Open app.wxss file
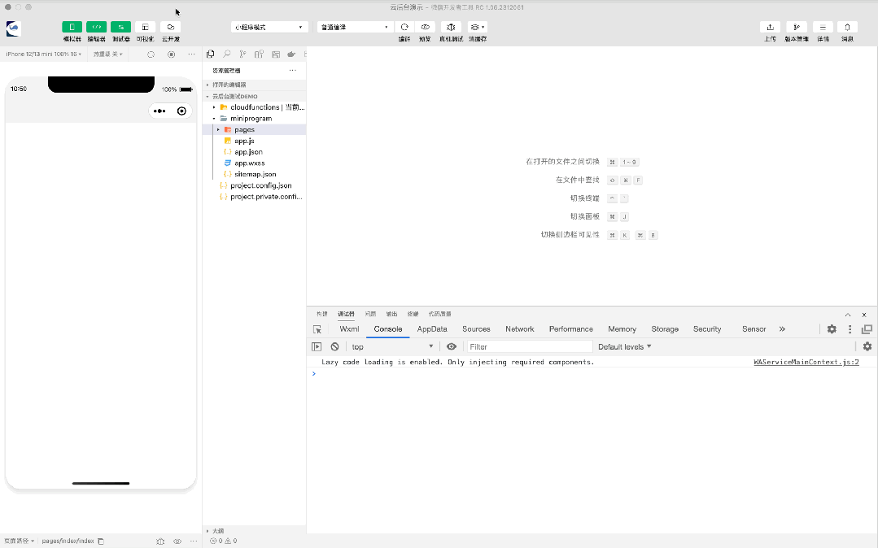 [254, 163]
